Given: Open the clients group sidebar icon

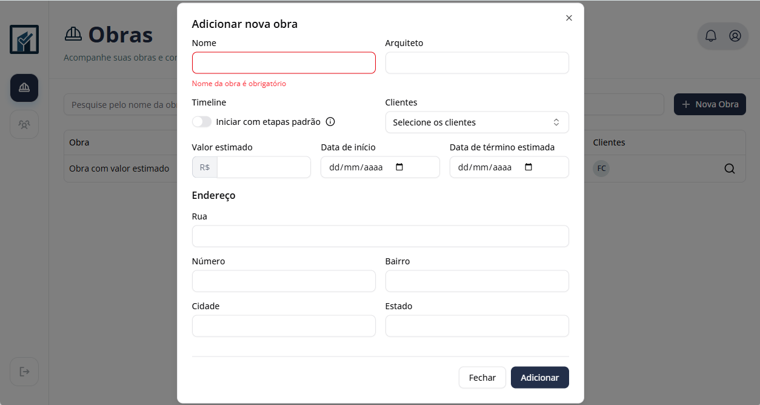Looking at the screenshot, I should (x=24, y=124).
